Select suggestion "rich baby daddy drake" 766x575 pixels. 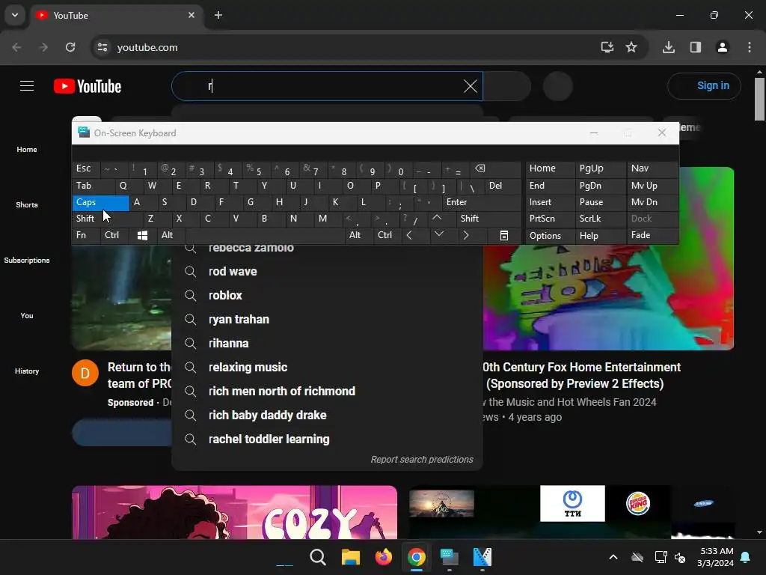click(x=327, y=415)
